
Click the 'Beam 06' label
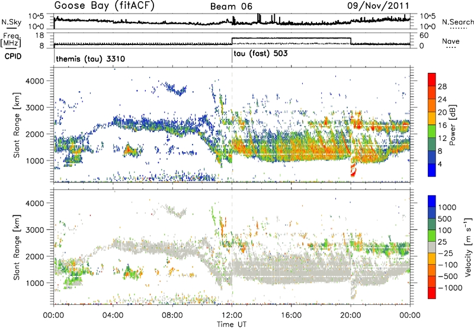tap(231, 7)
